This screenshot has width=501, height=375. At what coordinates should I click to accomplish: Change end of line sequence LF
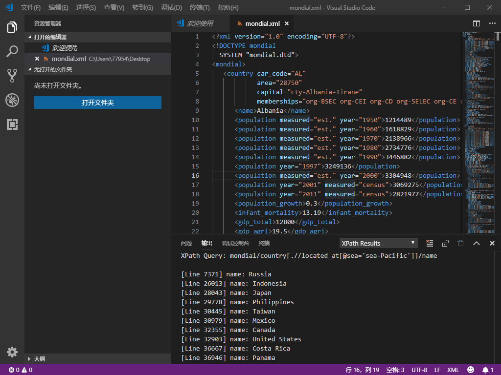437,370
